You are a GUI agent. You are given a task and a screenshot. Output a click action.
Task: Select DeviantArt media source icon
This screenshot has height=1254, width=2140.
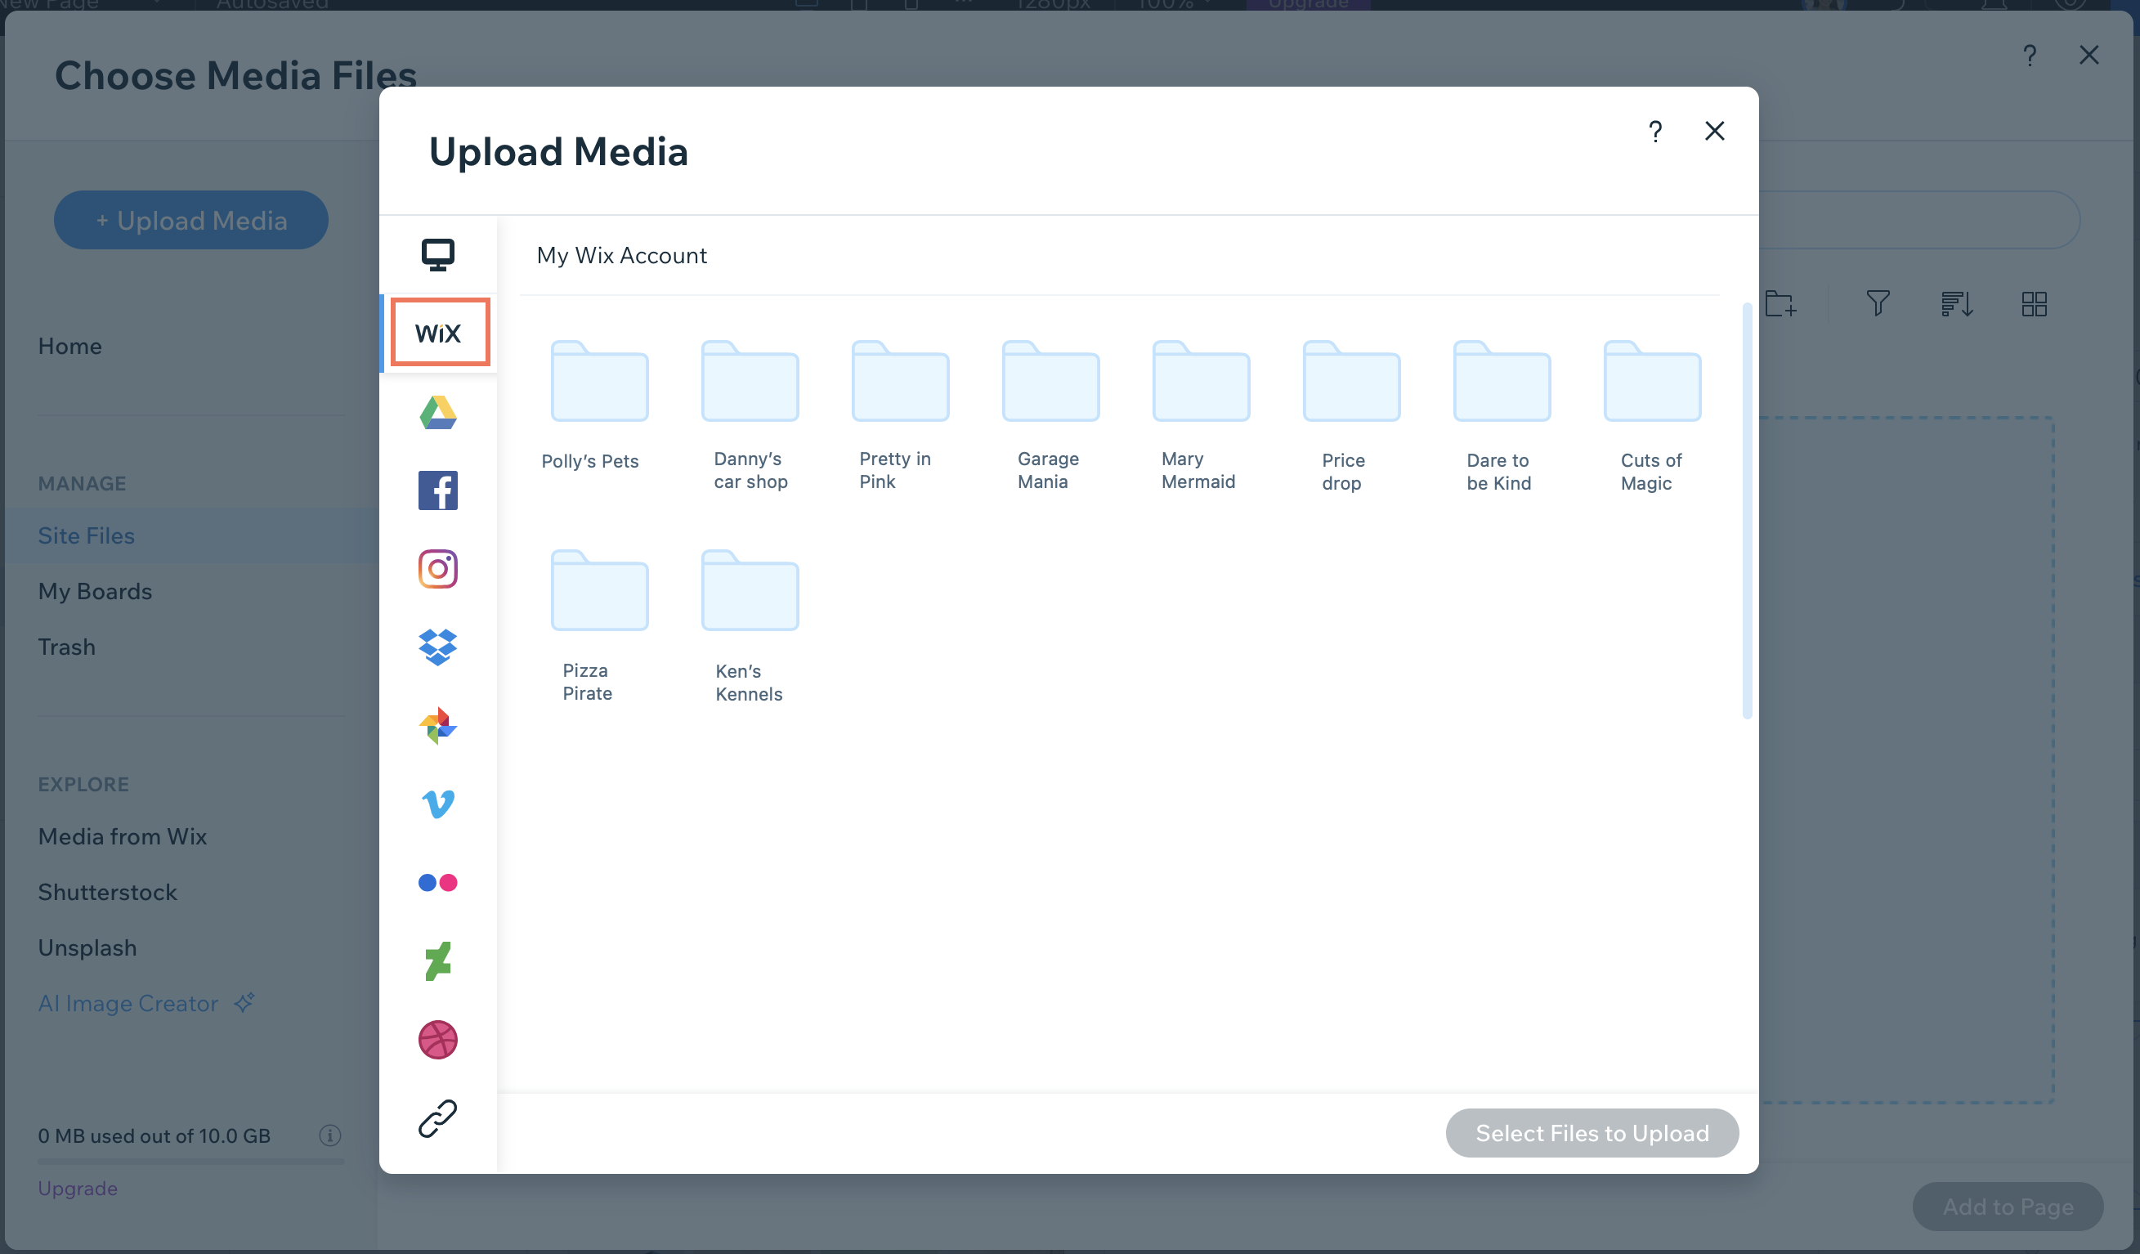[437, 960]
